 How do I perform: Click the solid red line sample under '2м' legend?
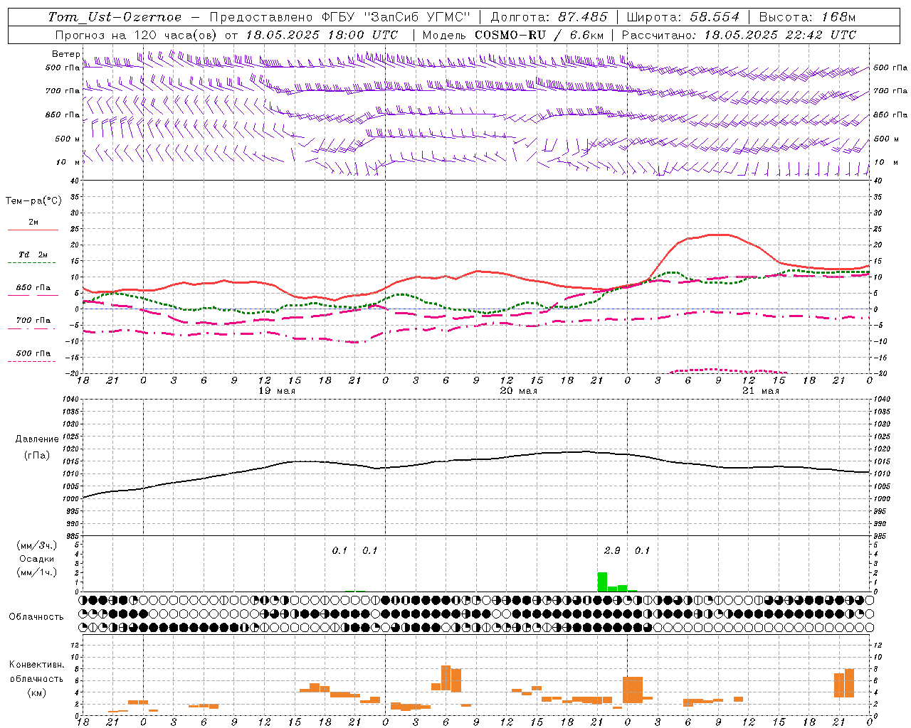pyautogui.click(x=33, y=230)
